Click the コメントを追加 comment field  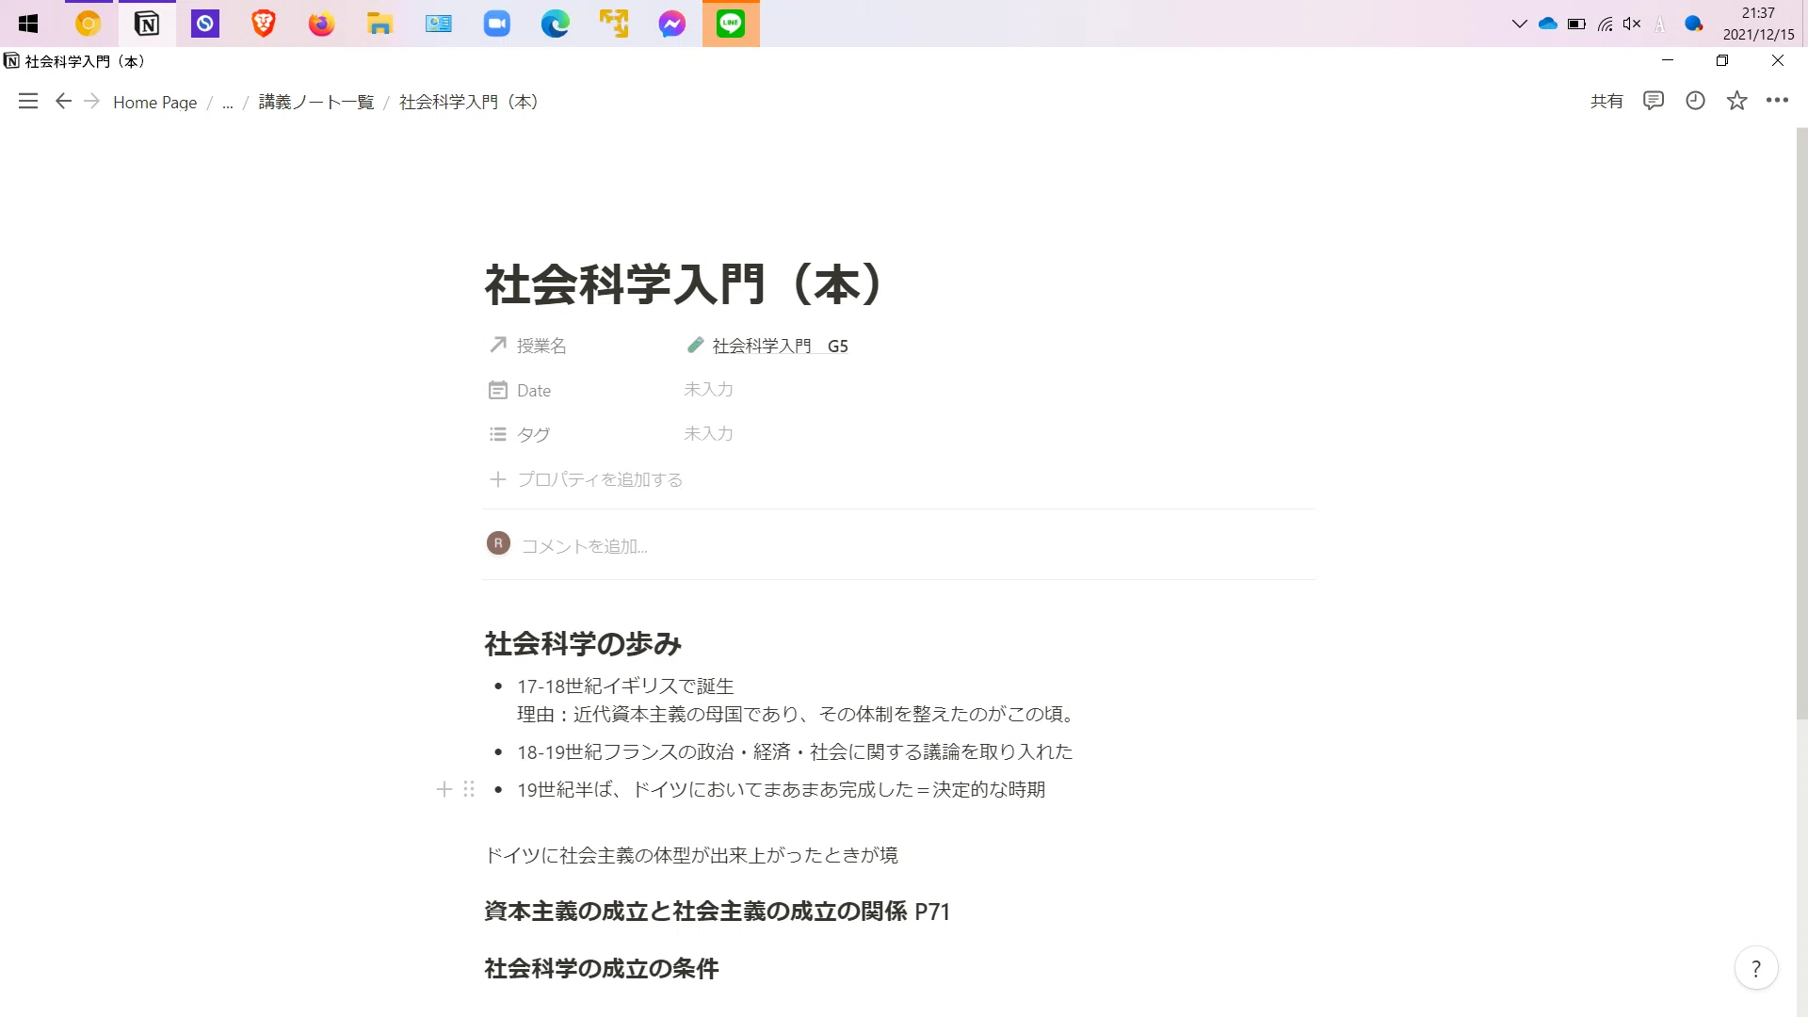pyautogui.click(x=585, y=546)
